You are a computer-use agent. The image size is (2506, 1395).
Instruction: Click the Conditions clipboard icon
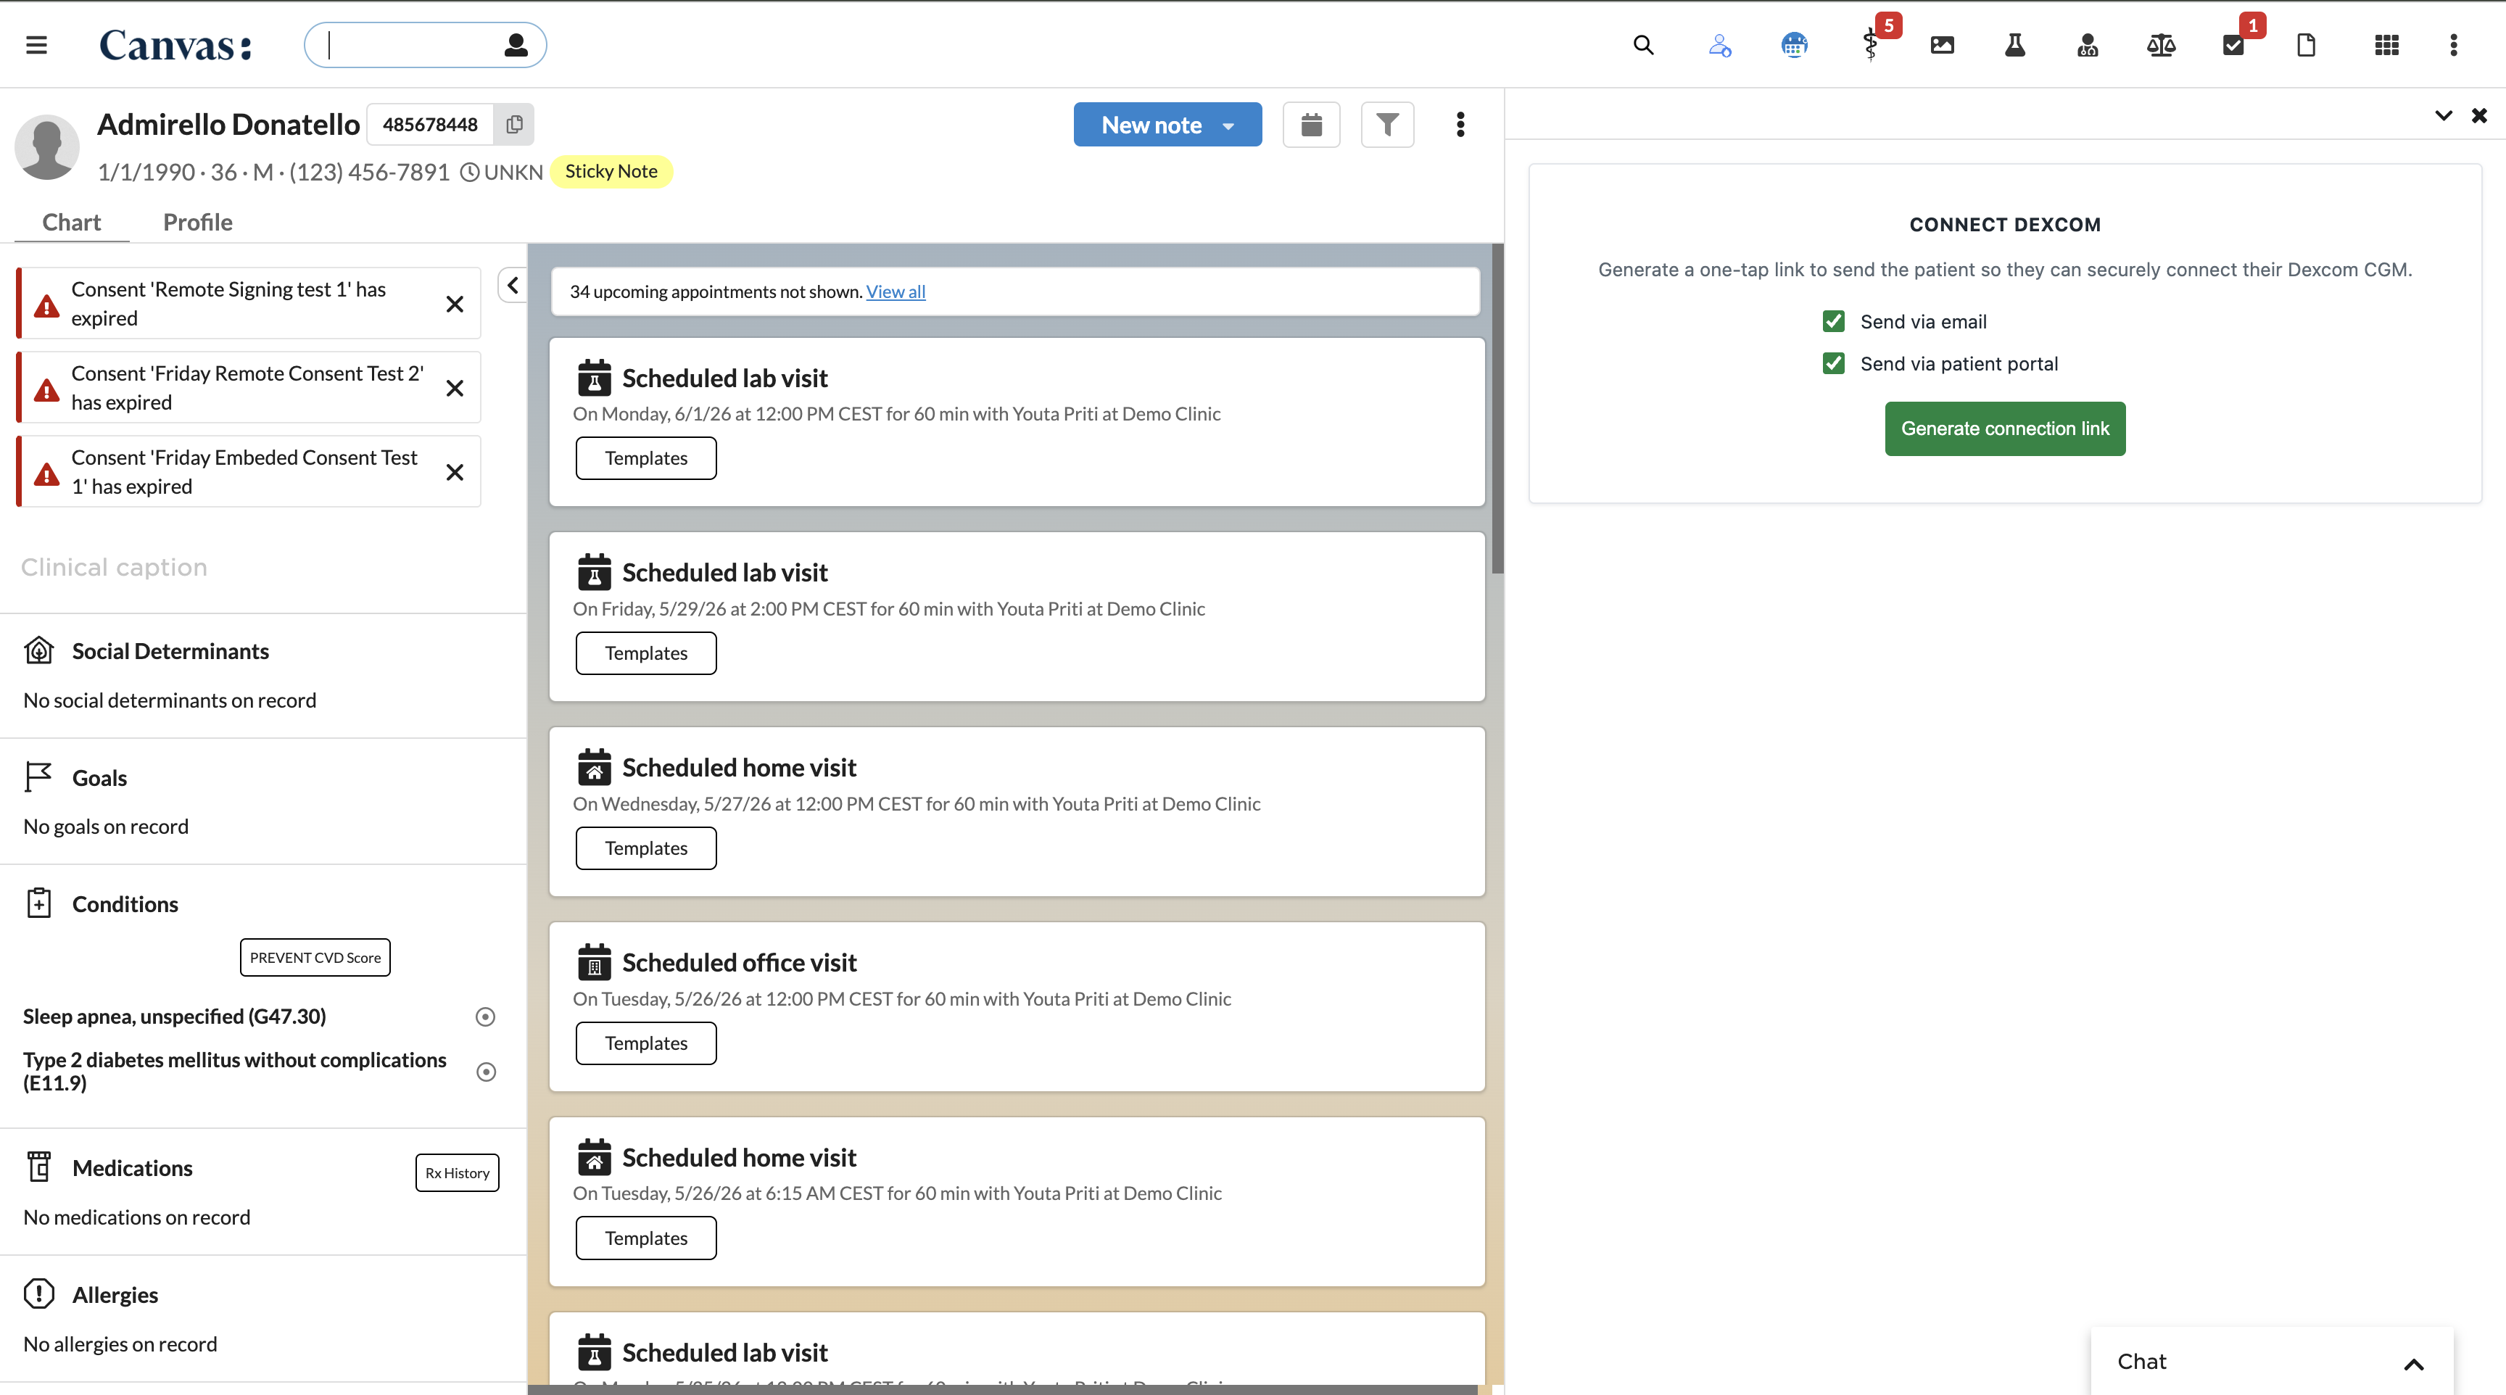(39, 903)
